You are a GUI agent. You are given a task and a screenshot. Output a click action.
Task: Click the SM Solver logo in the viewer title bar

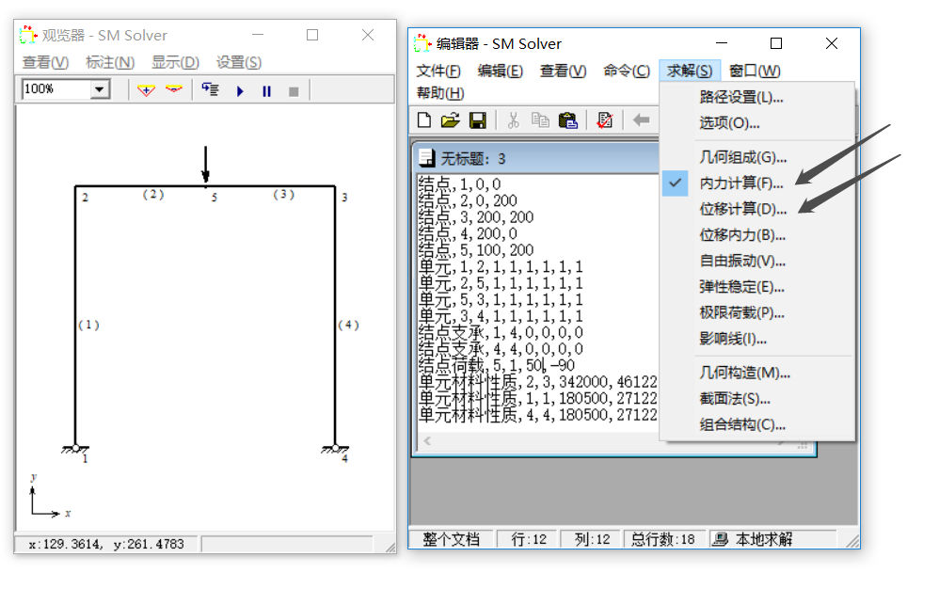pyautogui.click(x=27, y=36)
